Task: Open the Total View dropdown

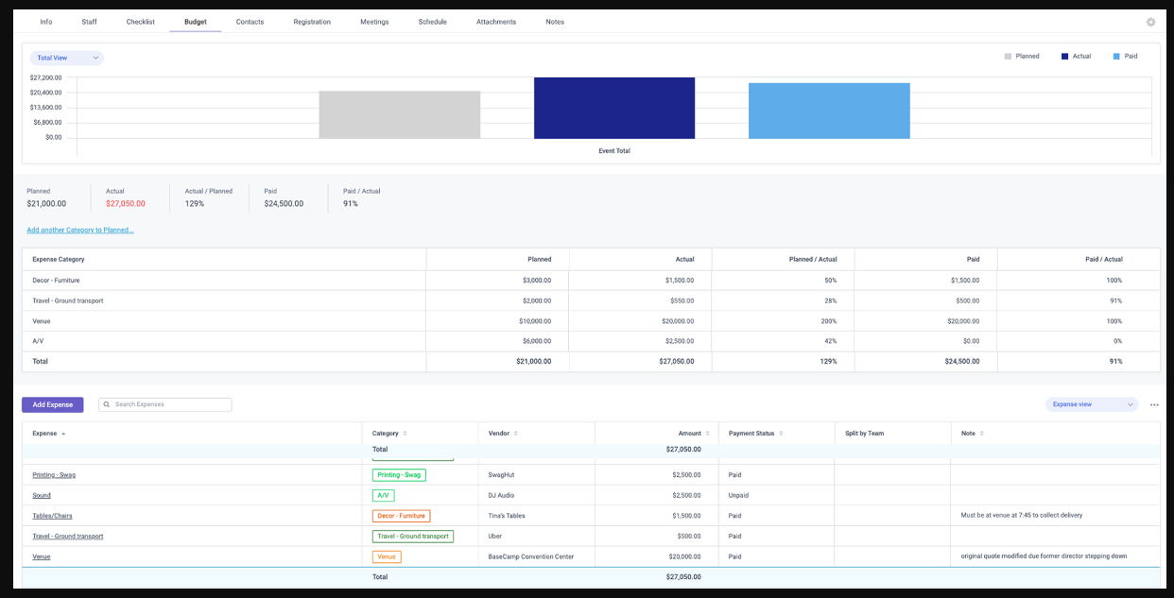Action: tap(65, 57)
